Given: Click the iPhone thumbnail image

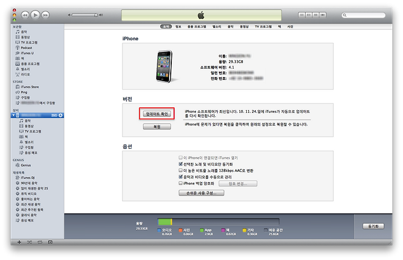Looking at the screenshot, I should point(165,67).
